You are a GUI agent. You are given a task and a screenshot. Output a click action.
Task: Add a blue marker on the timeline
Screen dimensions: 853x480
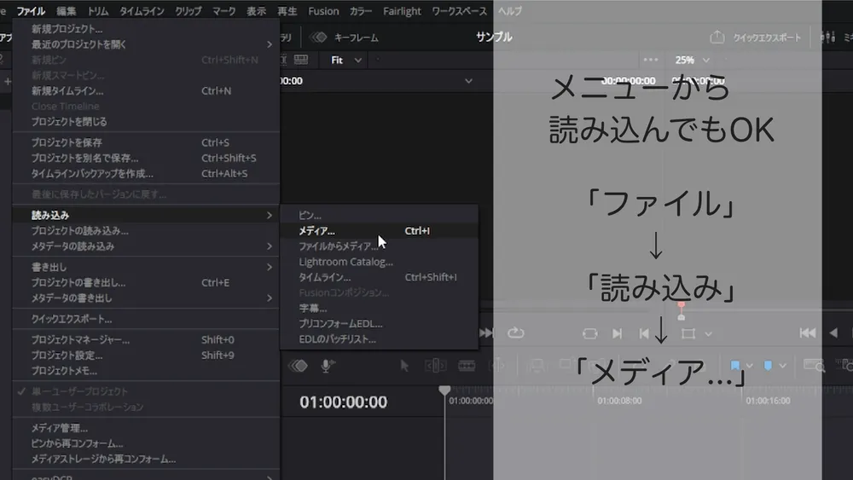(x=769, y=365)
